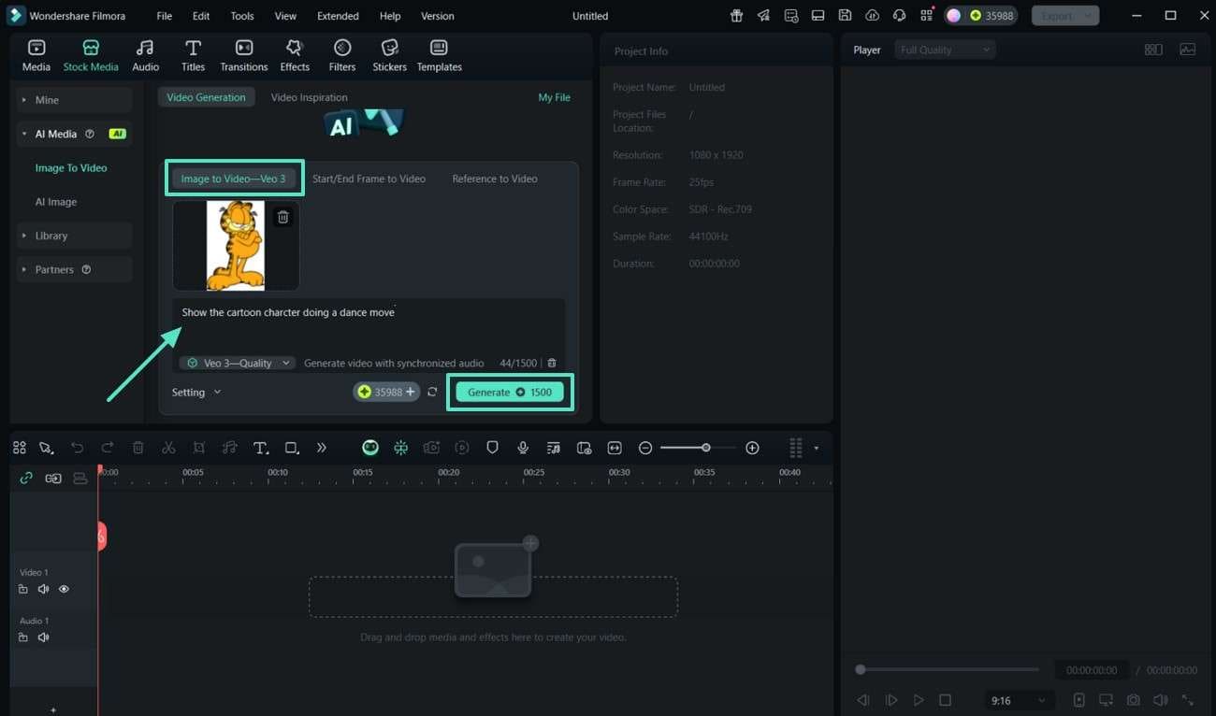Click the prompt text input field

[369, 325]
